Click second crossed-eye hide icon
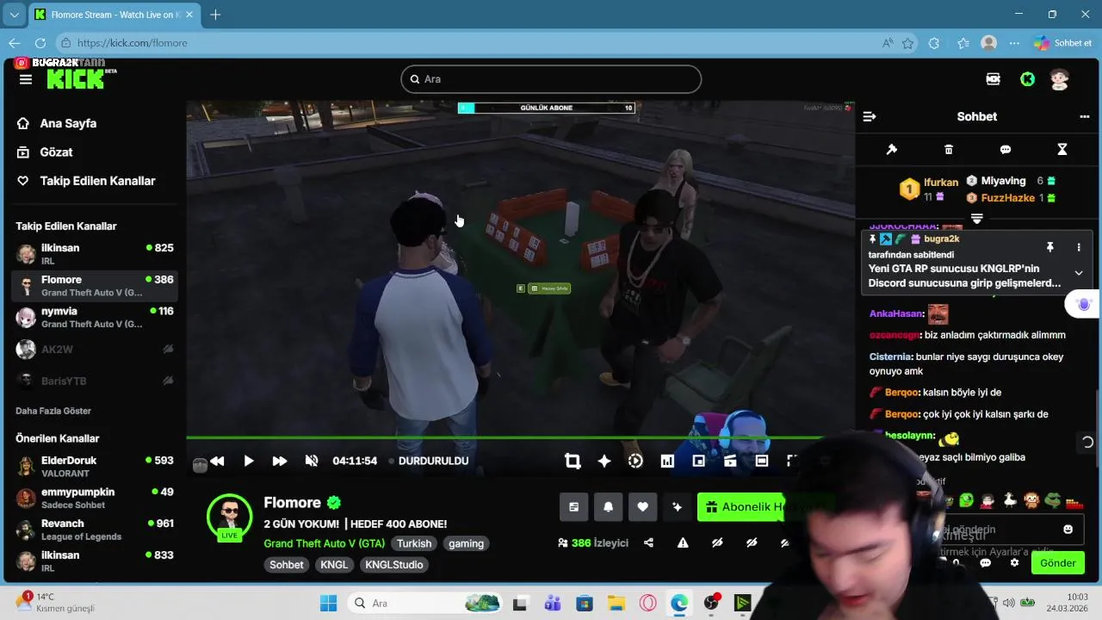1102x620 pixels. click(752, 542)
